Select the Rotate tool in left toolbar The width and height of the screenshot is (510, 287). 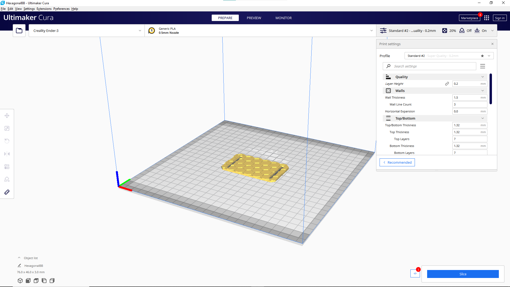click(x=7, y=141)
